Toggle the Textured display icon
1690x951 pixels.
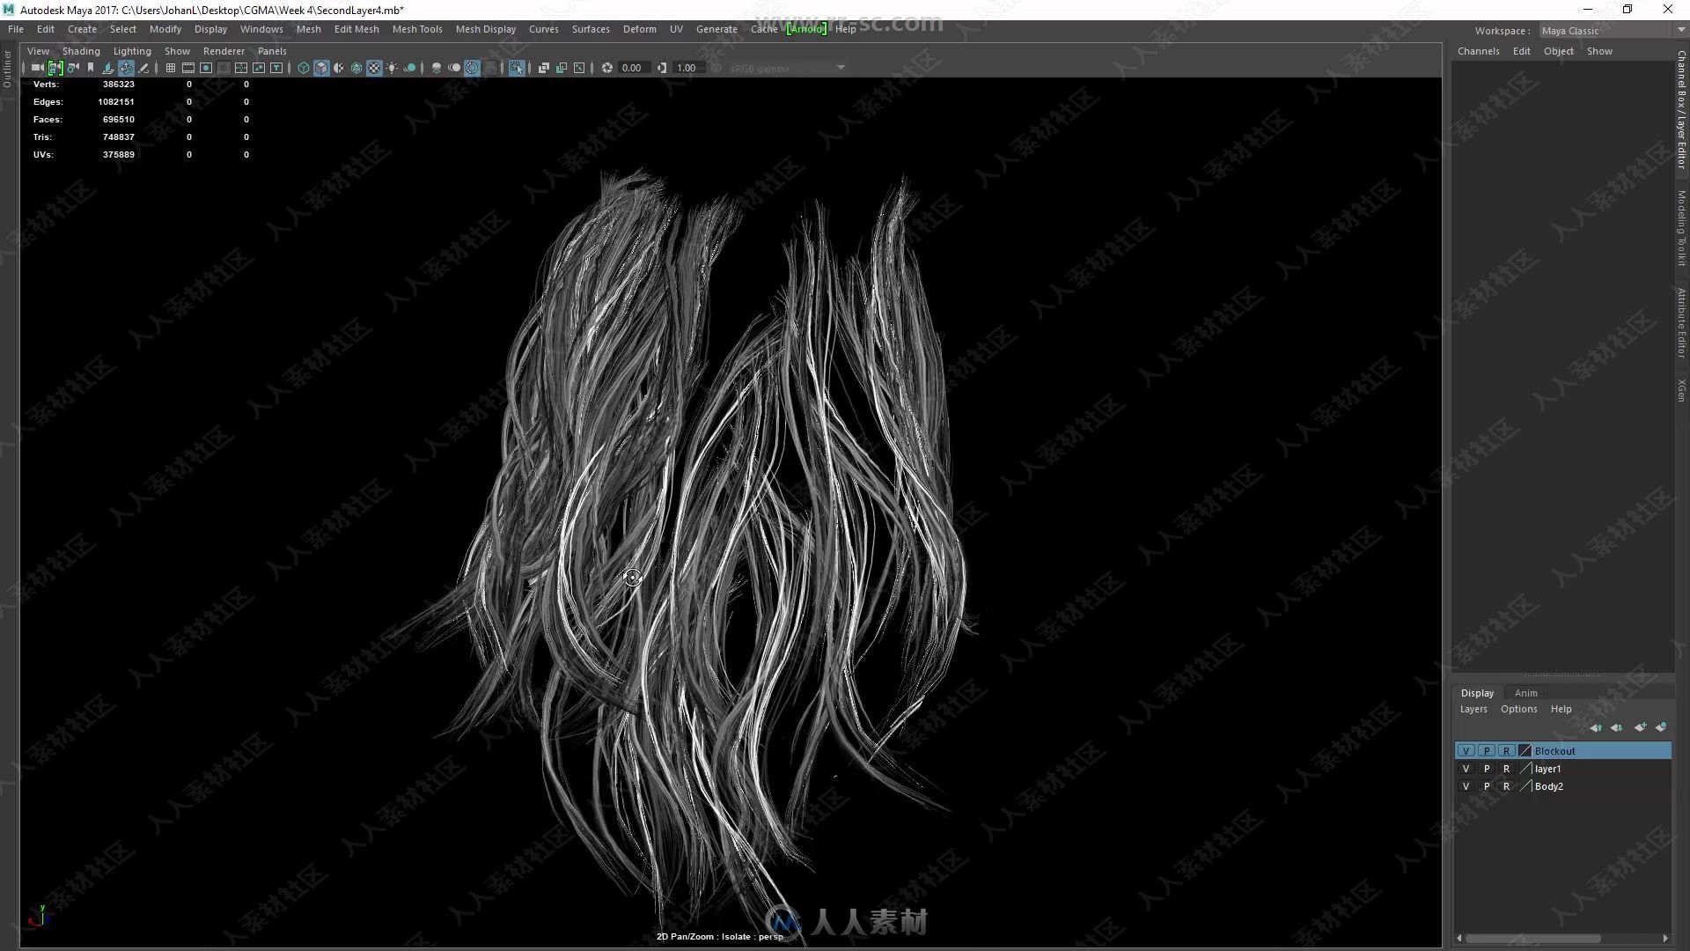(x=374, y=68)
